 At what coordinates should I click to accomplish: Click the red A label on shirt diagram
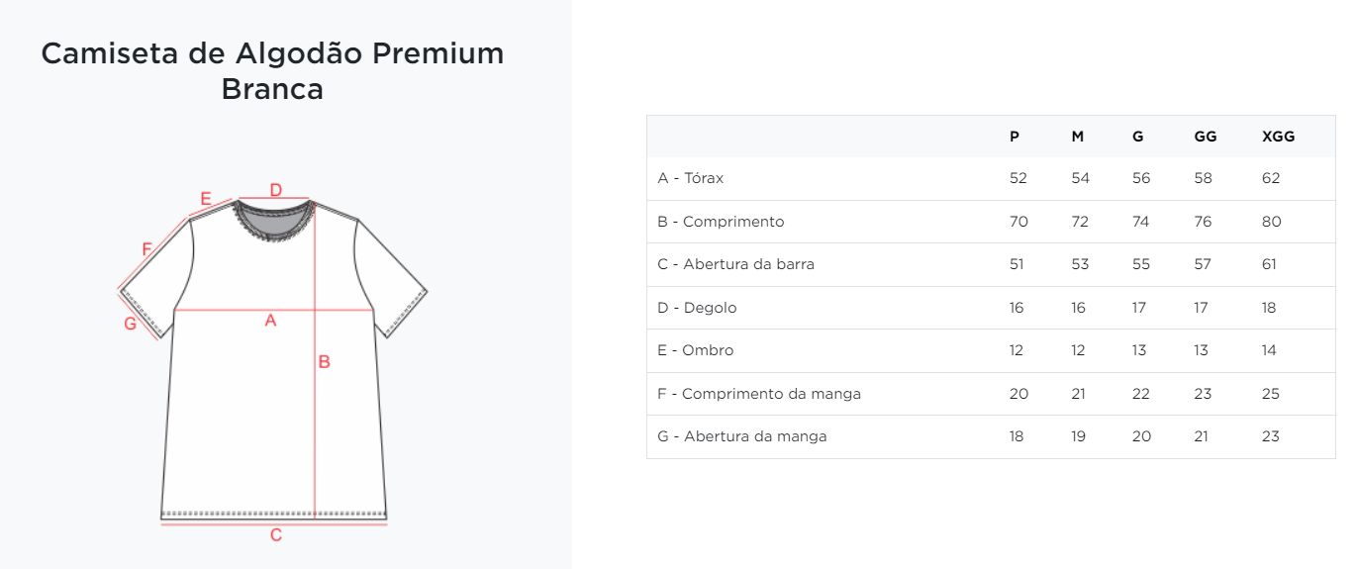[270, 321]
